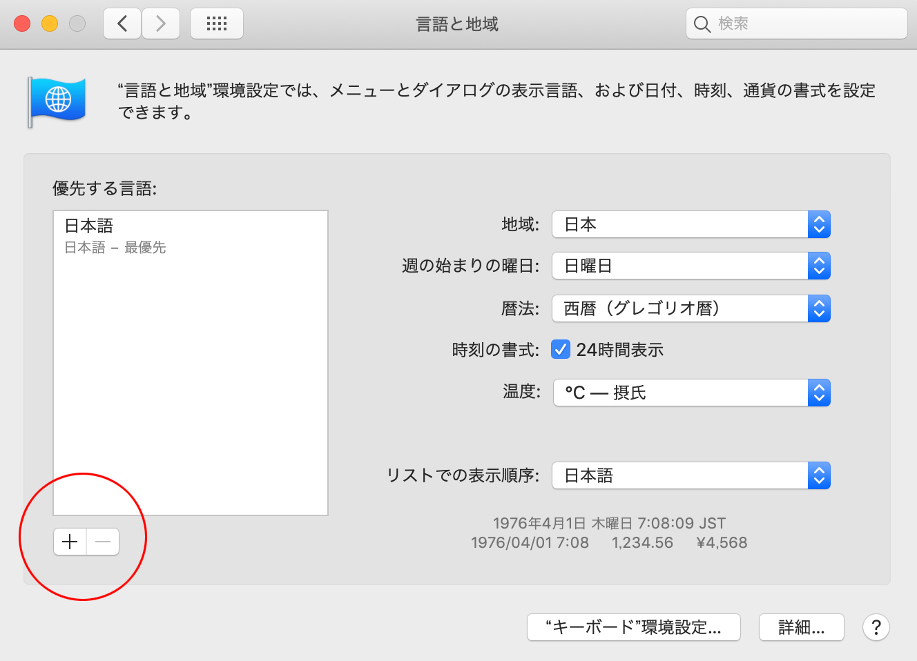This screenshot has height=661, width=917.
Task: Open the 詳細 advanced settings button
Action: (801, 627)
